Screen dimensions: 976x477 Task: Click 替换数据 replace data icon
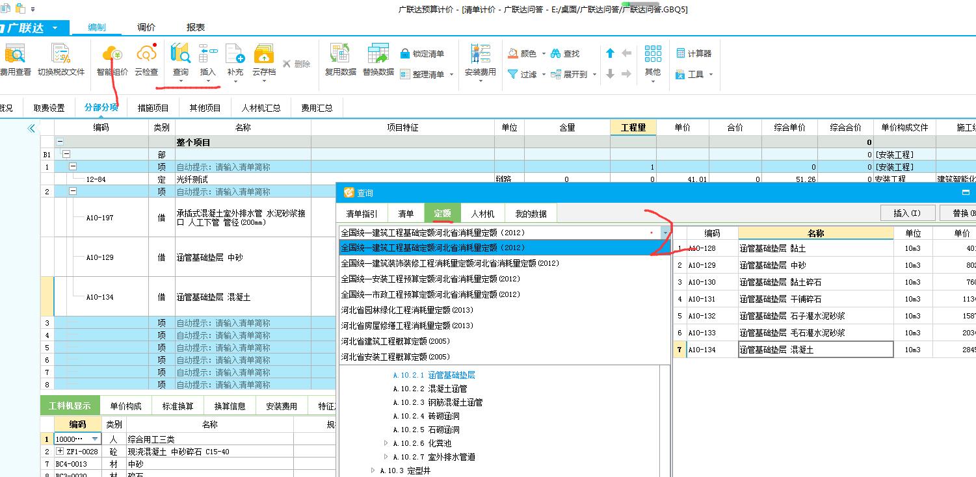[378, 60]
